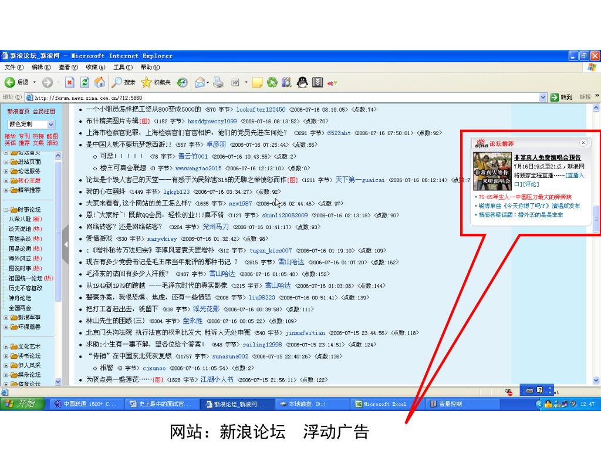Click the address bar URL field
Screen dimensions: 601x451
coord(283,97)
